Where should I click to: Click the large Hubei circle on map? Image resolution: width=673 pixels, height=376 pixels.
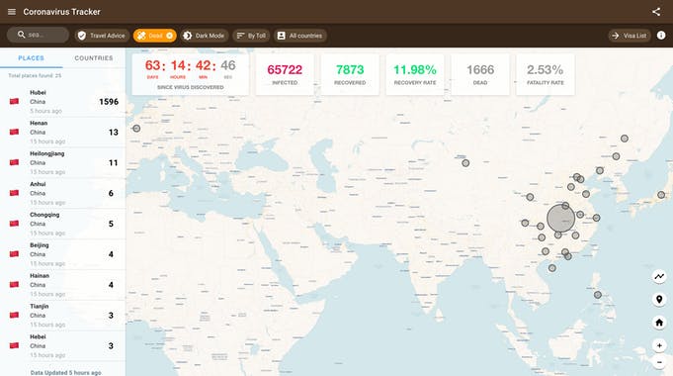[560, 219]
